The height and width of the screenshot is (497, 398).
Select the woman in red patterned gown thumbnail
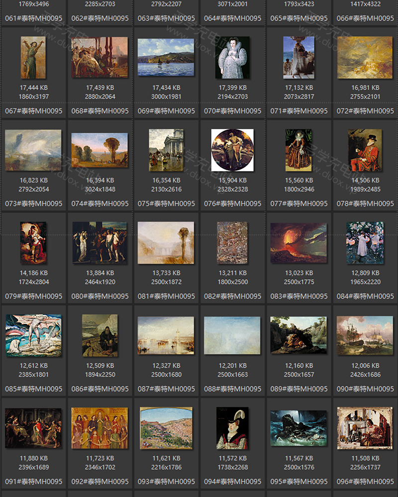tap(298, 150)
